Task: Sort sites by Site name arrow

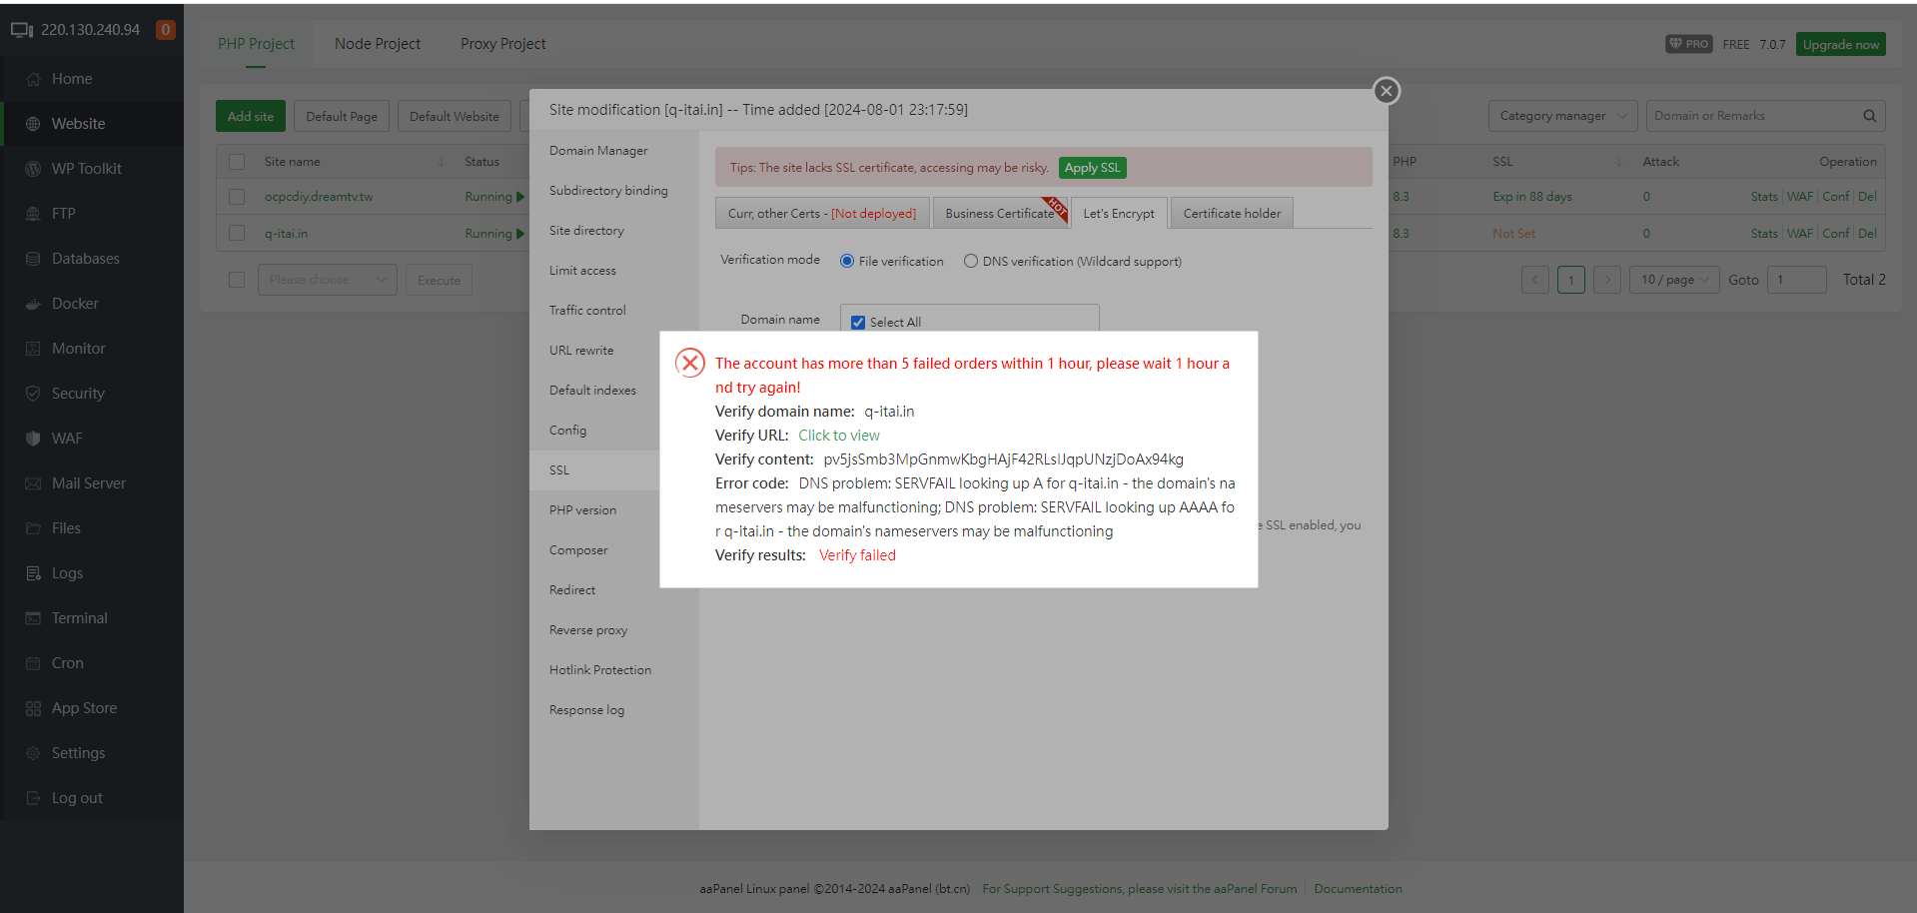Action: 442,162
